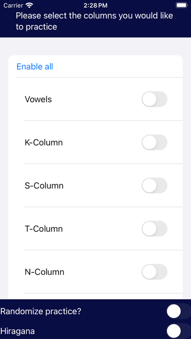The image size is (191, 339).
Task: Turn on the Vowels switch
Action: 154,99
